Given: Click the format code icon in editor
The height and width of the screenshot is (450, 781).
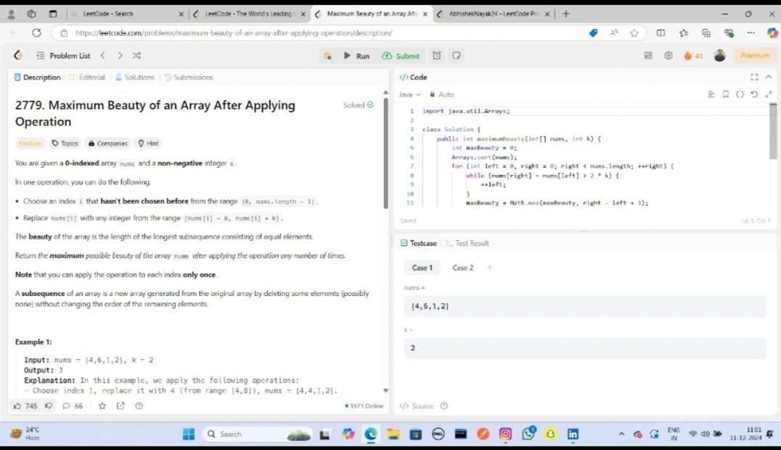Looking at the screenshot, I should point(711,94).
